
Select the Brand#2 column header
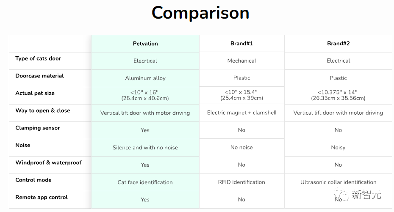pyautogui.click(x=338, y=44)
